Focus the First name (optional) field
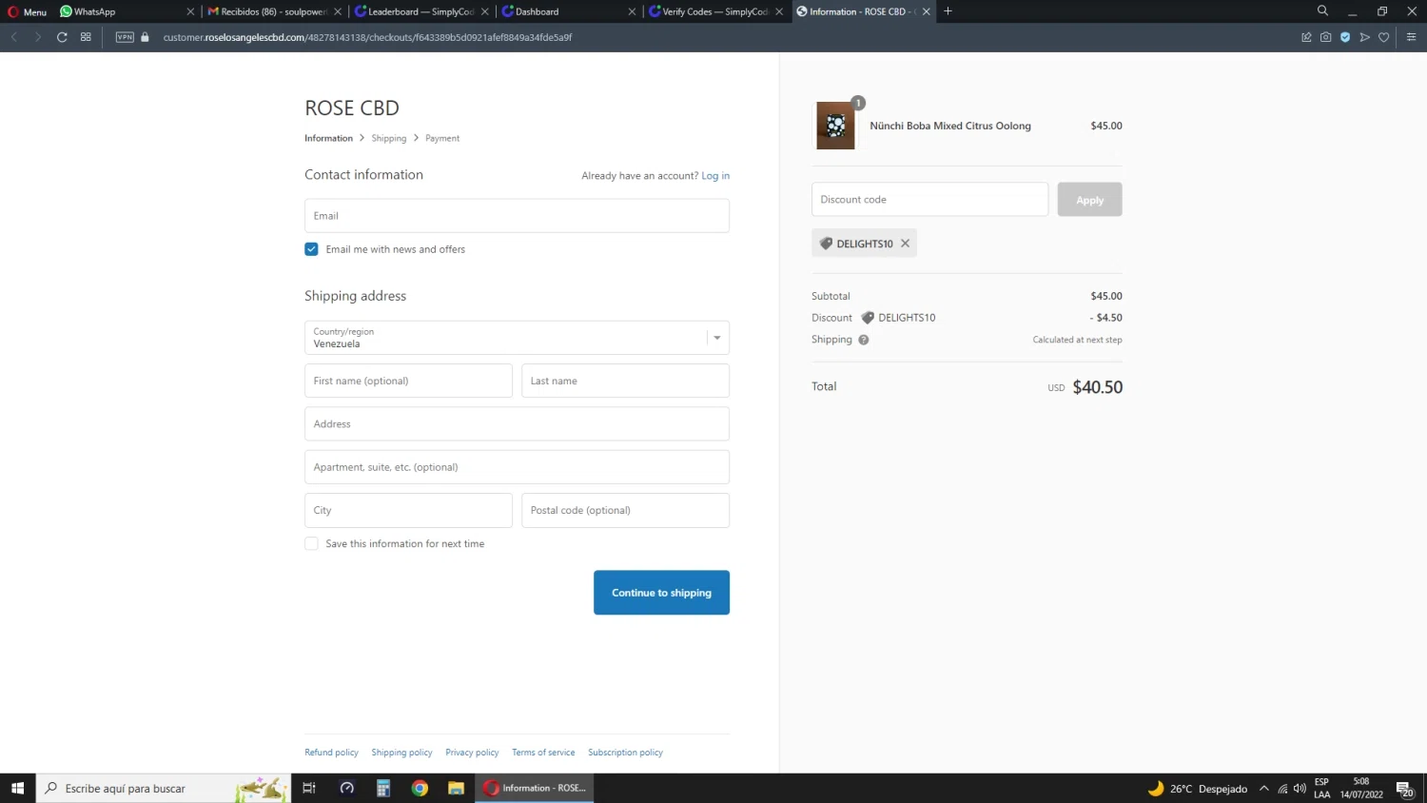Viewport: 1427px width, 803px height. [x=408, y=381]
